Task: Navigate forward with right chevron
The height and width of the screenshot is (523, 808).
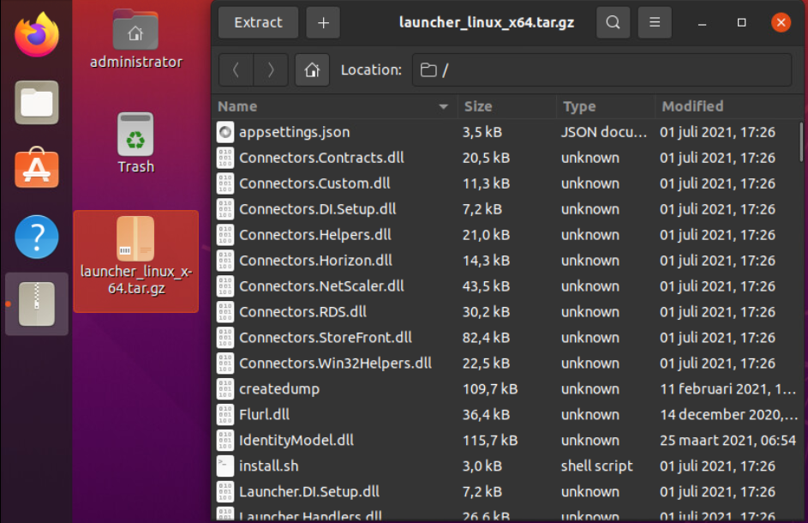Action: click(271, 70)
